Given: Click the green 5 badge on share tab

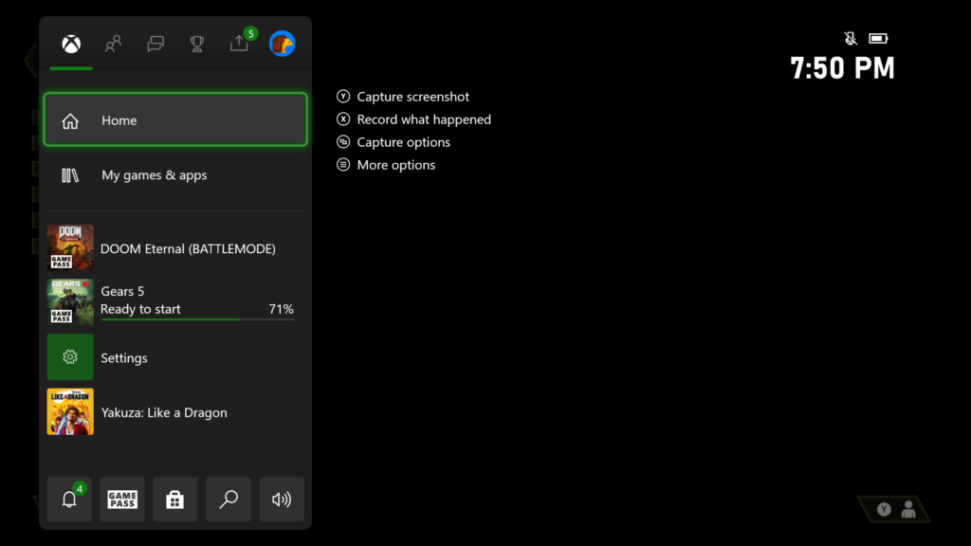Looking at the screenshot, I should pos(250,33).
